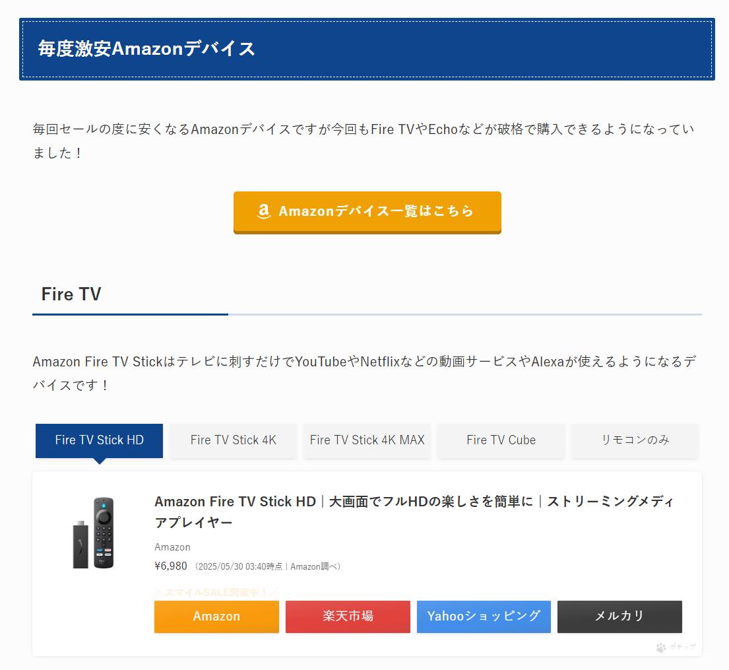Click the Fire TV section heading
Screen dimensions: 729x670
coord(71,294)
